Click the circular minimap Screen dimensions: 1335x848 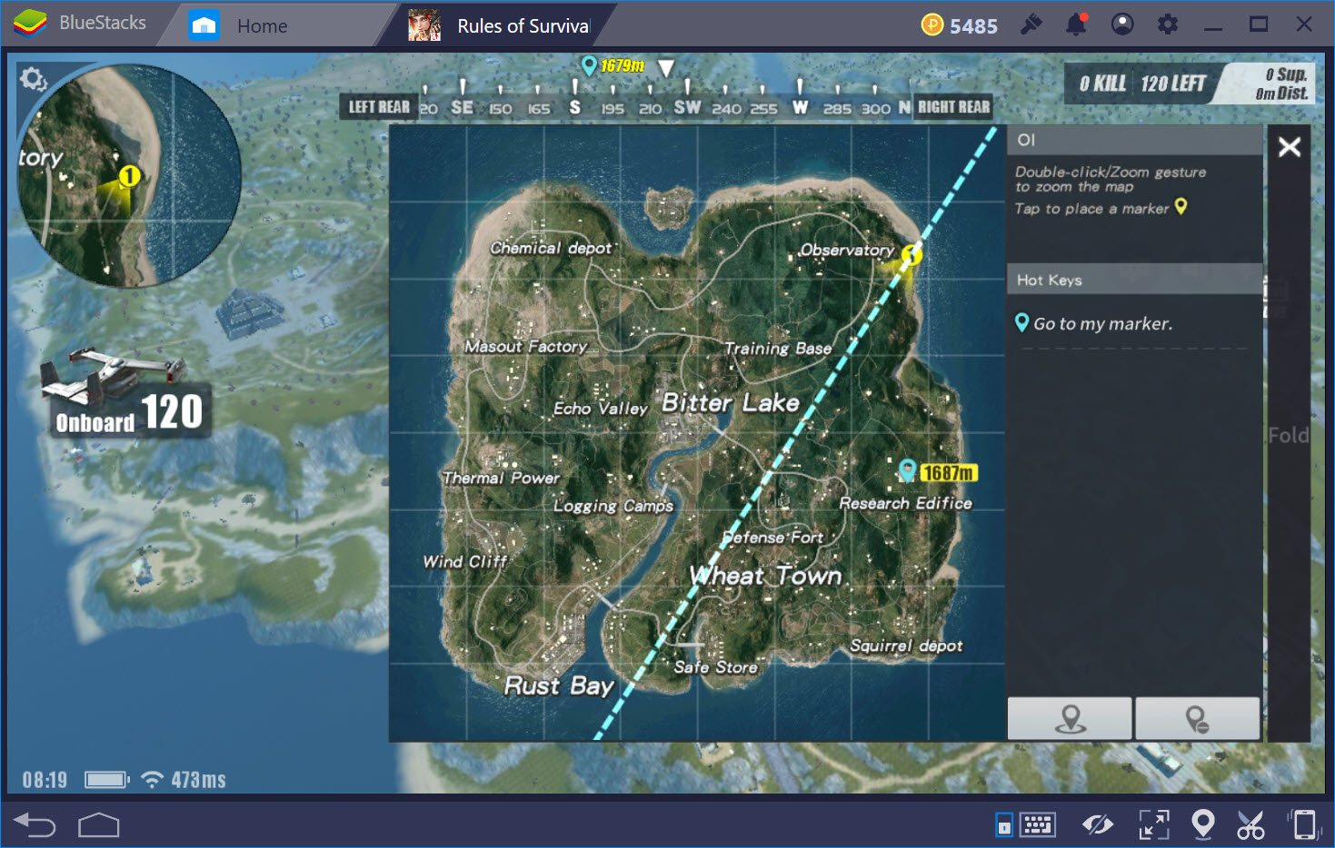click(129, 175)
